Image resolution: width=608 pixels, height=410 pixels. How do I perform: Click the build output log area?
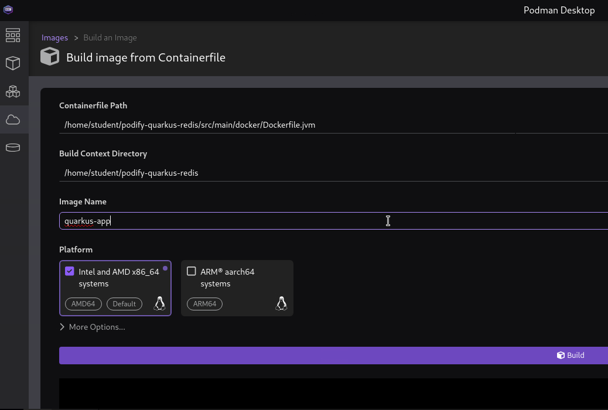(x=333, y=394)
